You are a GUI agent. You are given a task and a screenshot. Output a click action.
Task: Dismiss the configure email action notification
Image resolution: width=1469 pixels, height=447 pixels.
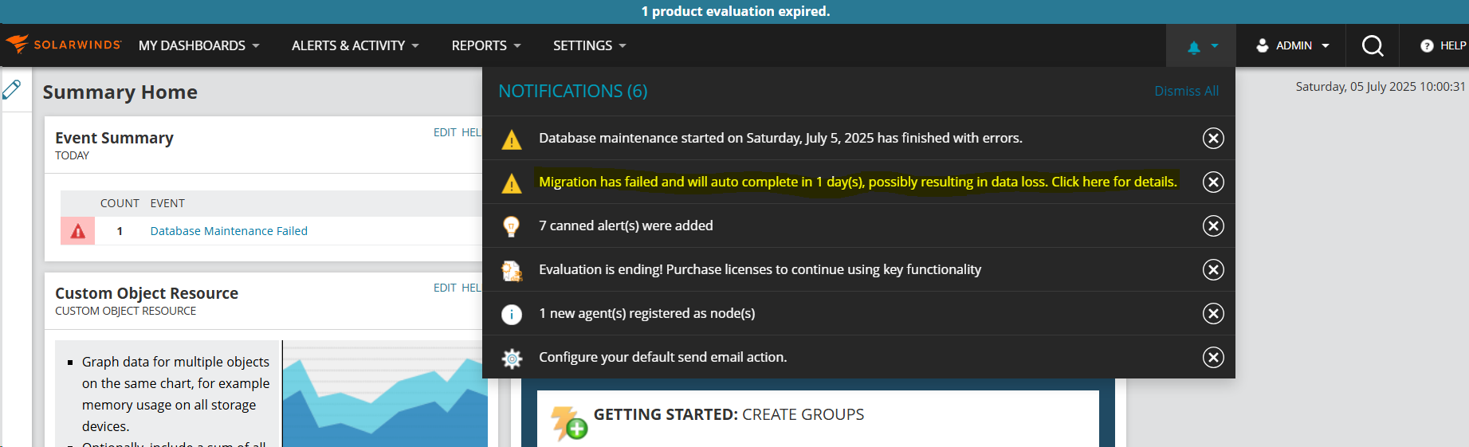pos(1213,357)
